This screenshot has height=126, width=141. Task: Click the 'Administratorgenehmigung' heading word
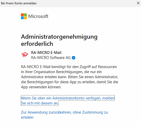(59, 37)
